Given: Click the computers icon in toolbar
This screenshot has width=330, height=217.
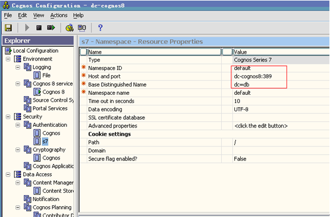Looking at the screenshot, I should (x=81, y=28).
